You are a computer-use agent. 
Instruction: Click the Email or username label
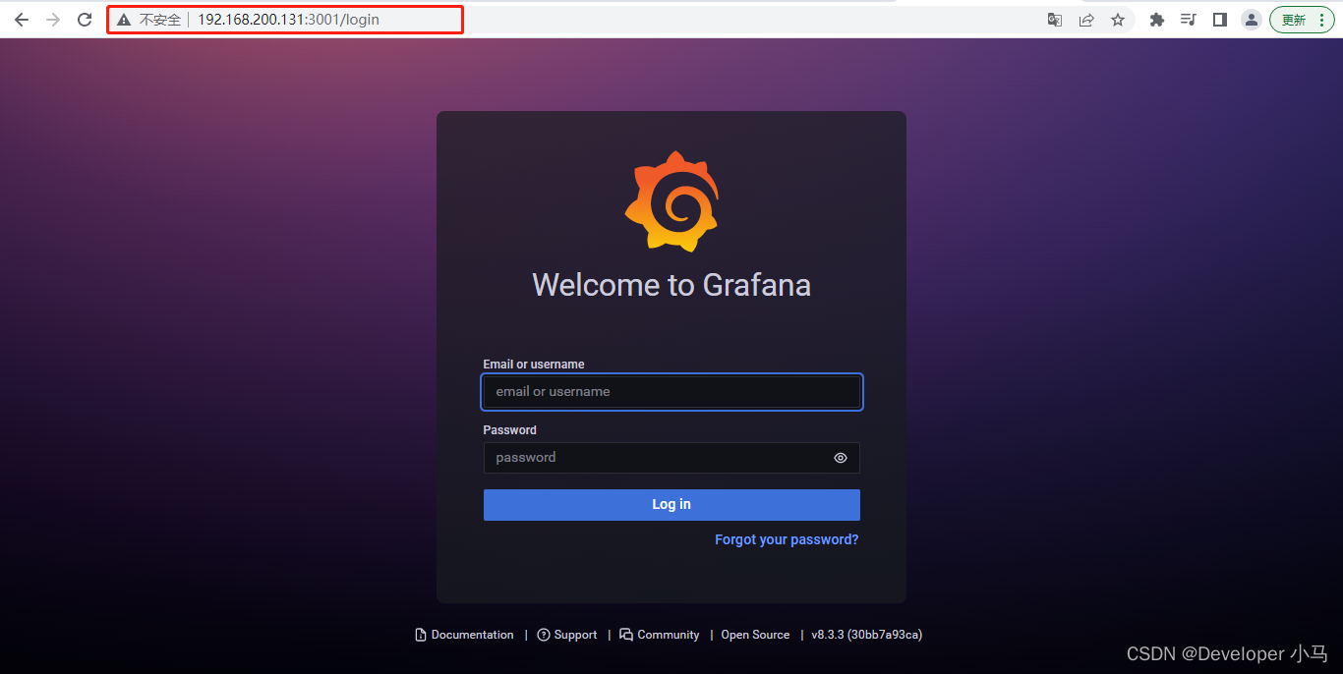(x=534, y=365)
